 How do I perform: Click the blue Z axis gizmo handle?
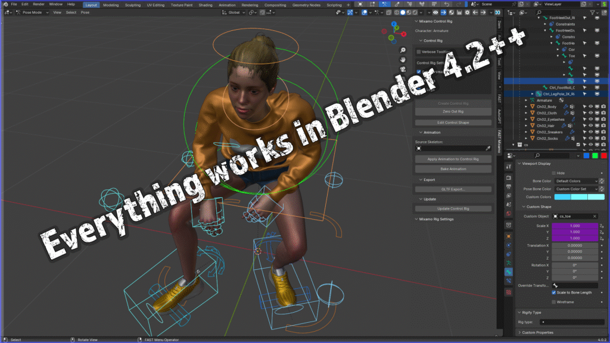pyautogui.click(x=394, y=24)
